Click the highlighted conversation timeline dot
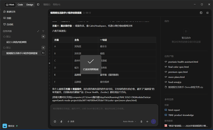This screenshot has height=130, width=213. 49,63
